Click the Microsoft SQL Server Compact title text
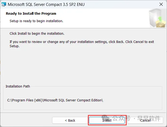 [46, 5]
